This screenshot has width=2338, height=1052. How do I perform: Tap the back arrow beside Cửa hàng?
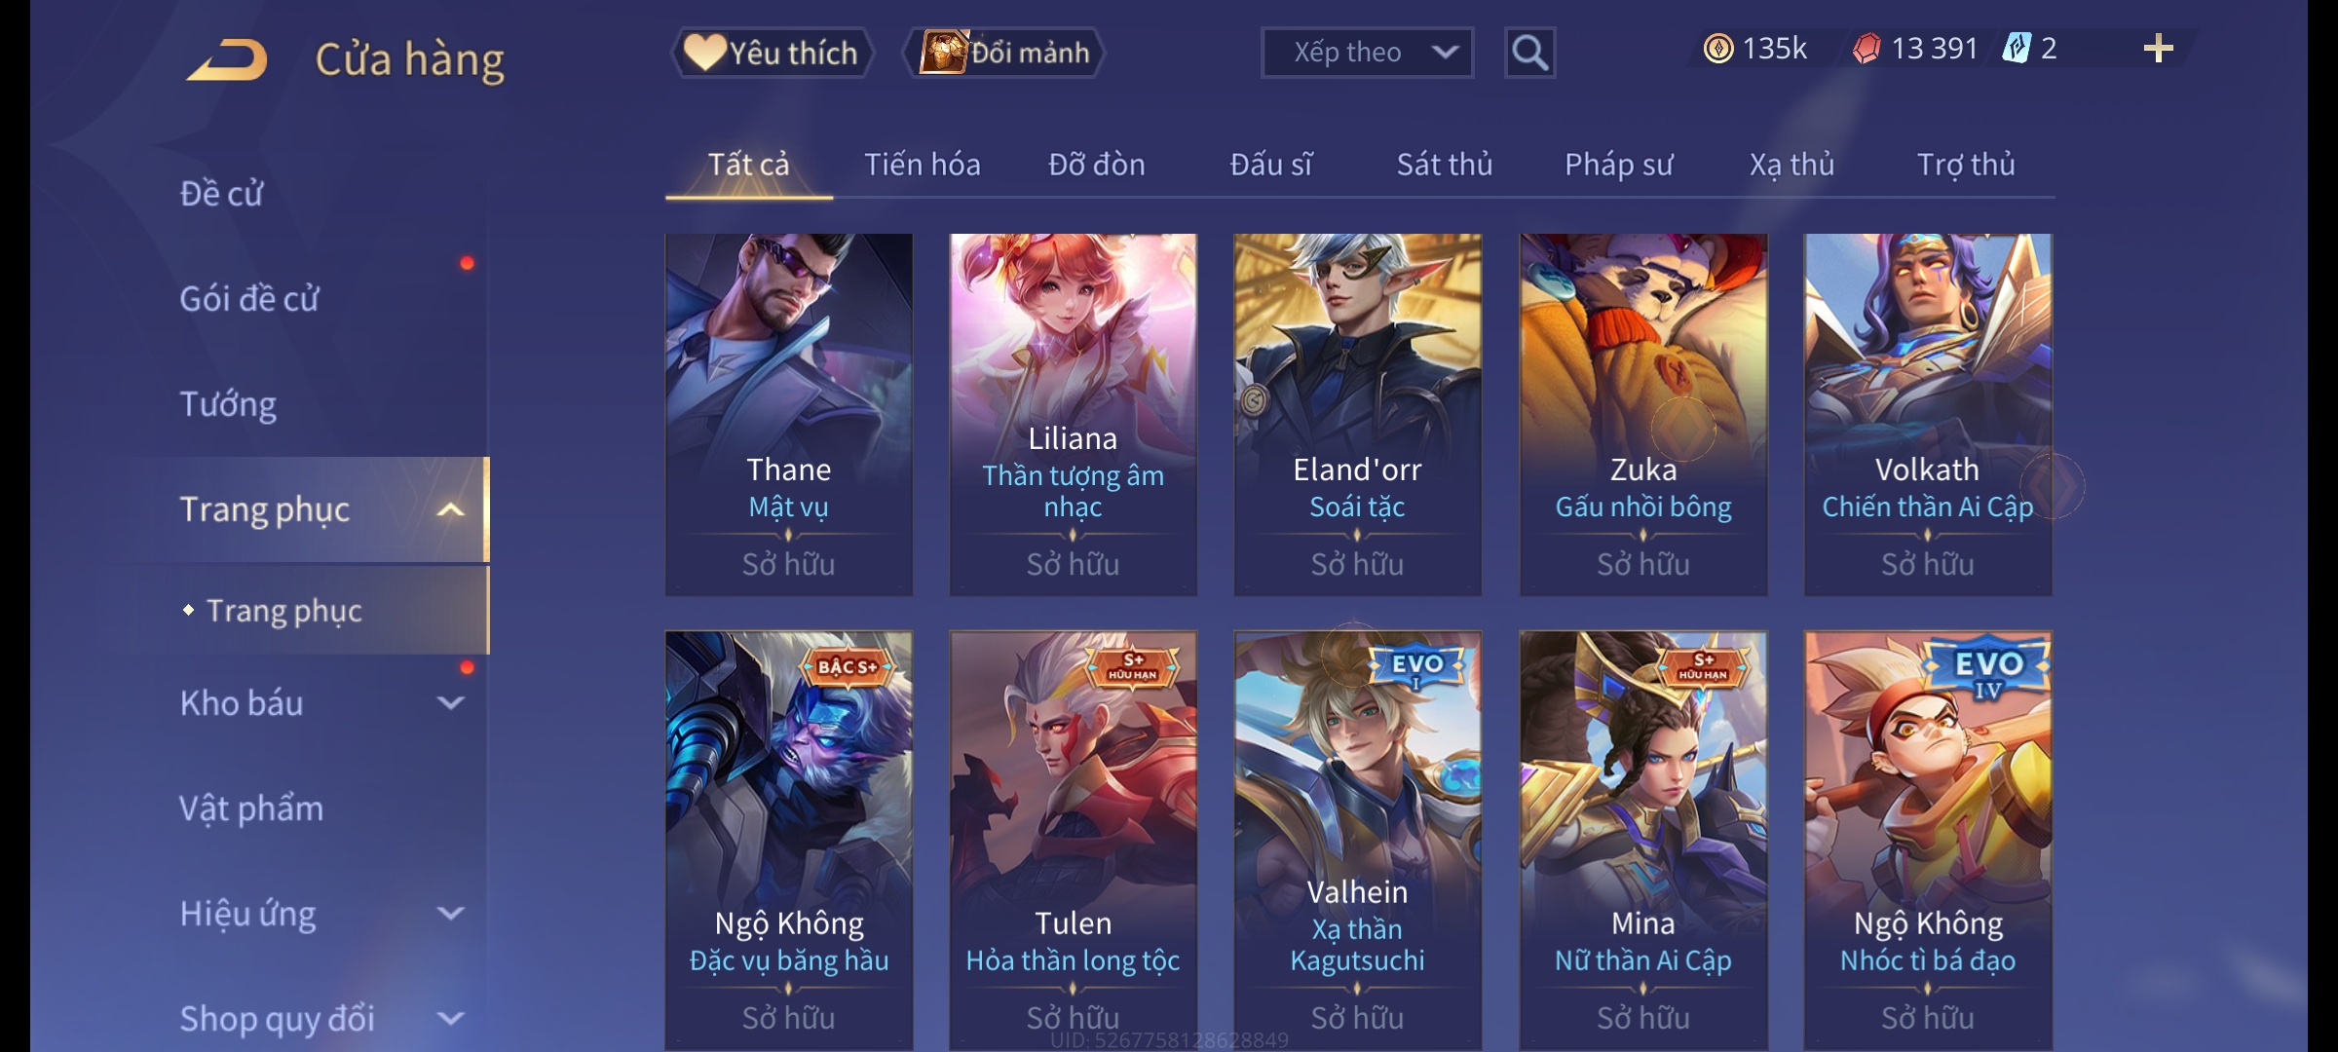(228, 59)
